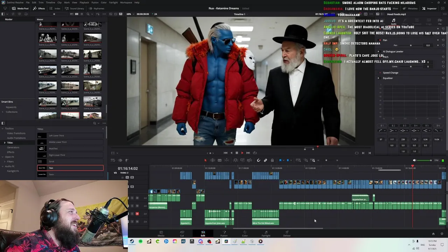Expand the Titles tree item

pos(5,142)
